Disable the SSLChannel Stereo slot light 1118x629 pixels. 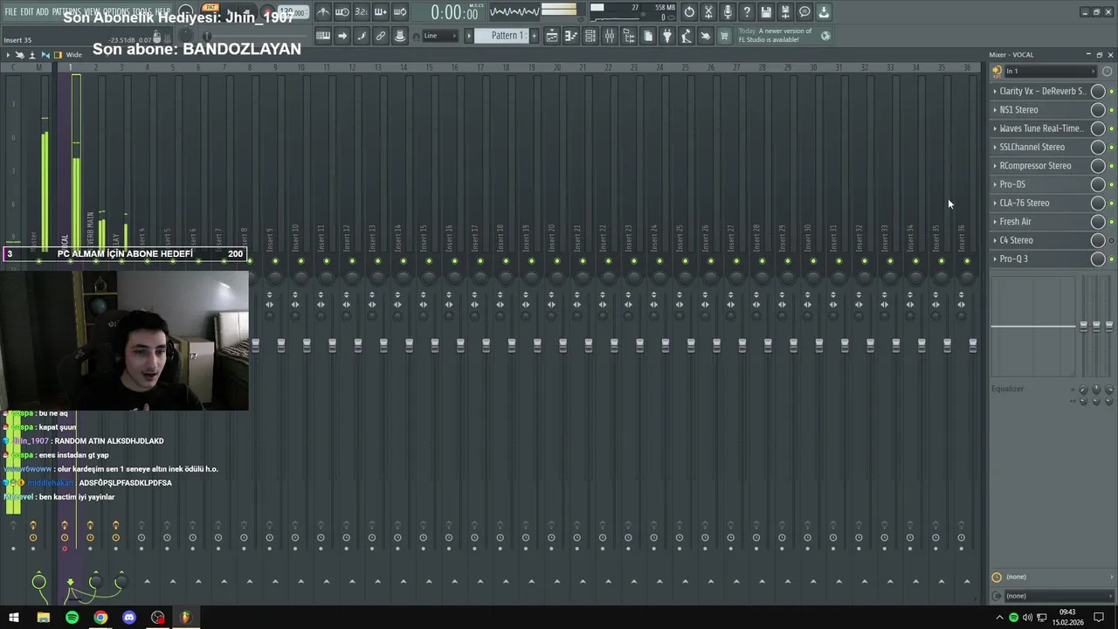click(x=1111, y=148)
